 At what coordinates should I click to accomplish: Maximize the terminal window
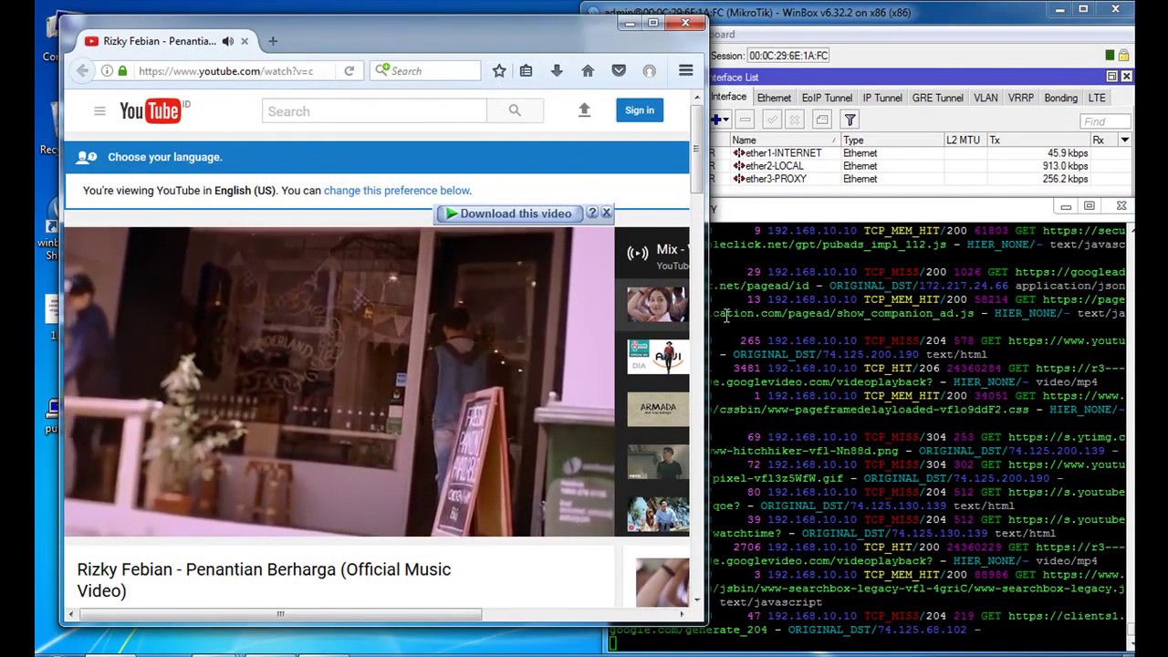coord(1089,206)
